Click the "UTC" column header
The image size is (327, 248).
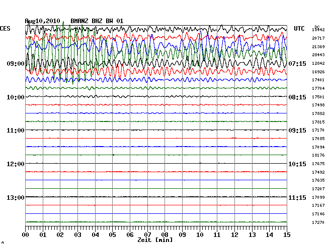click(299, 29)
